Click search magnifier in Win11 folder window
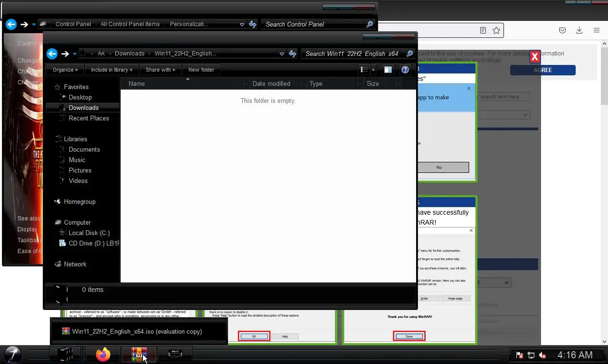Image resolution: width=608 pixels, height=364 pixels. click(x=409, y=54)
